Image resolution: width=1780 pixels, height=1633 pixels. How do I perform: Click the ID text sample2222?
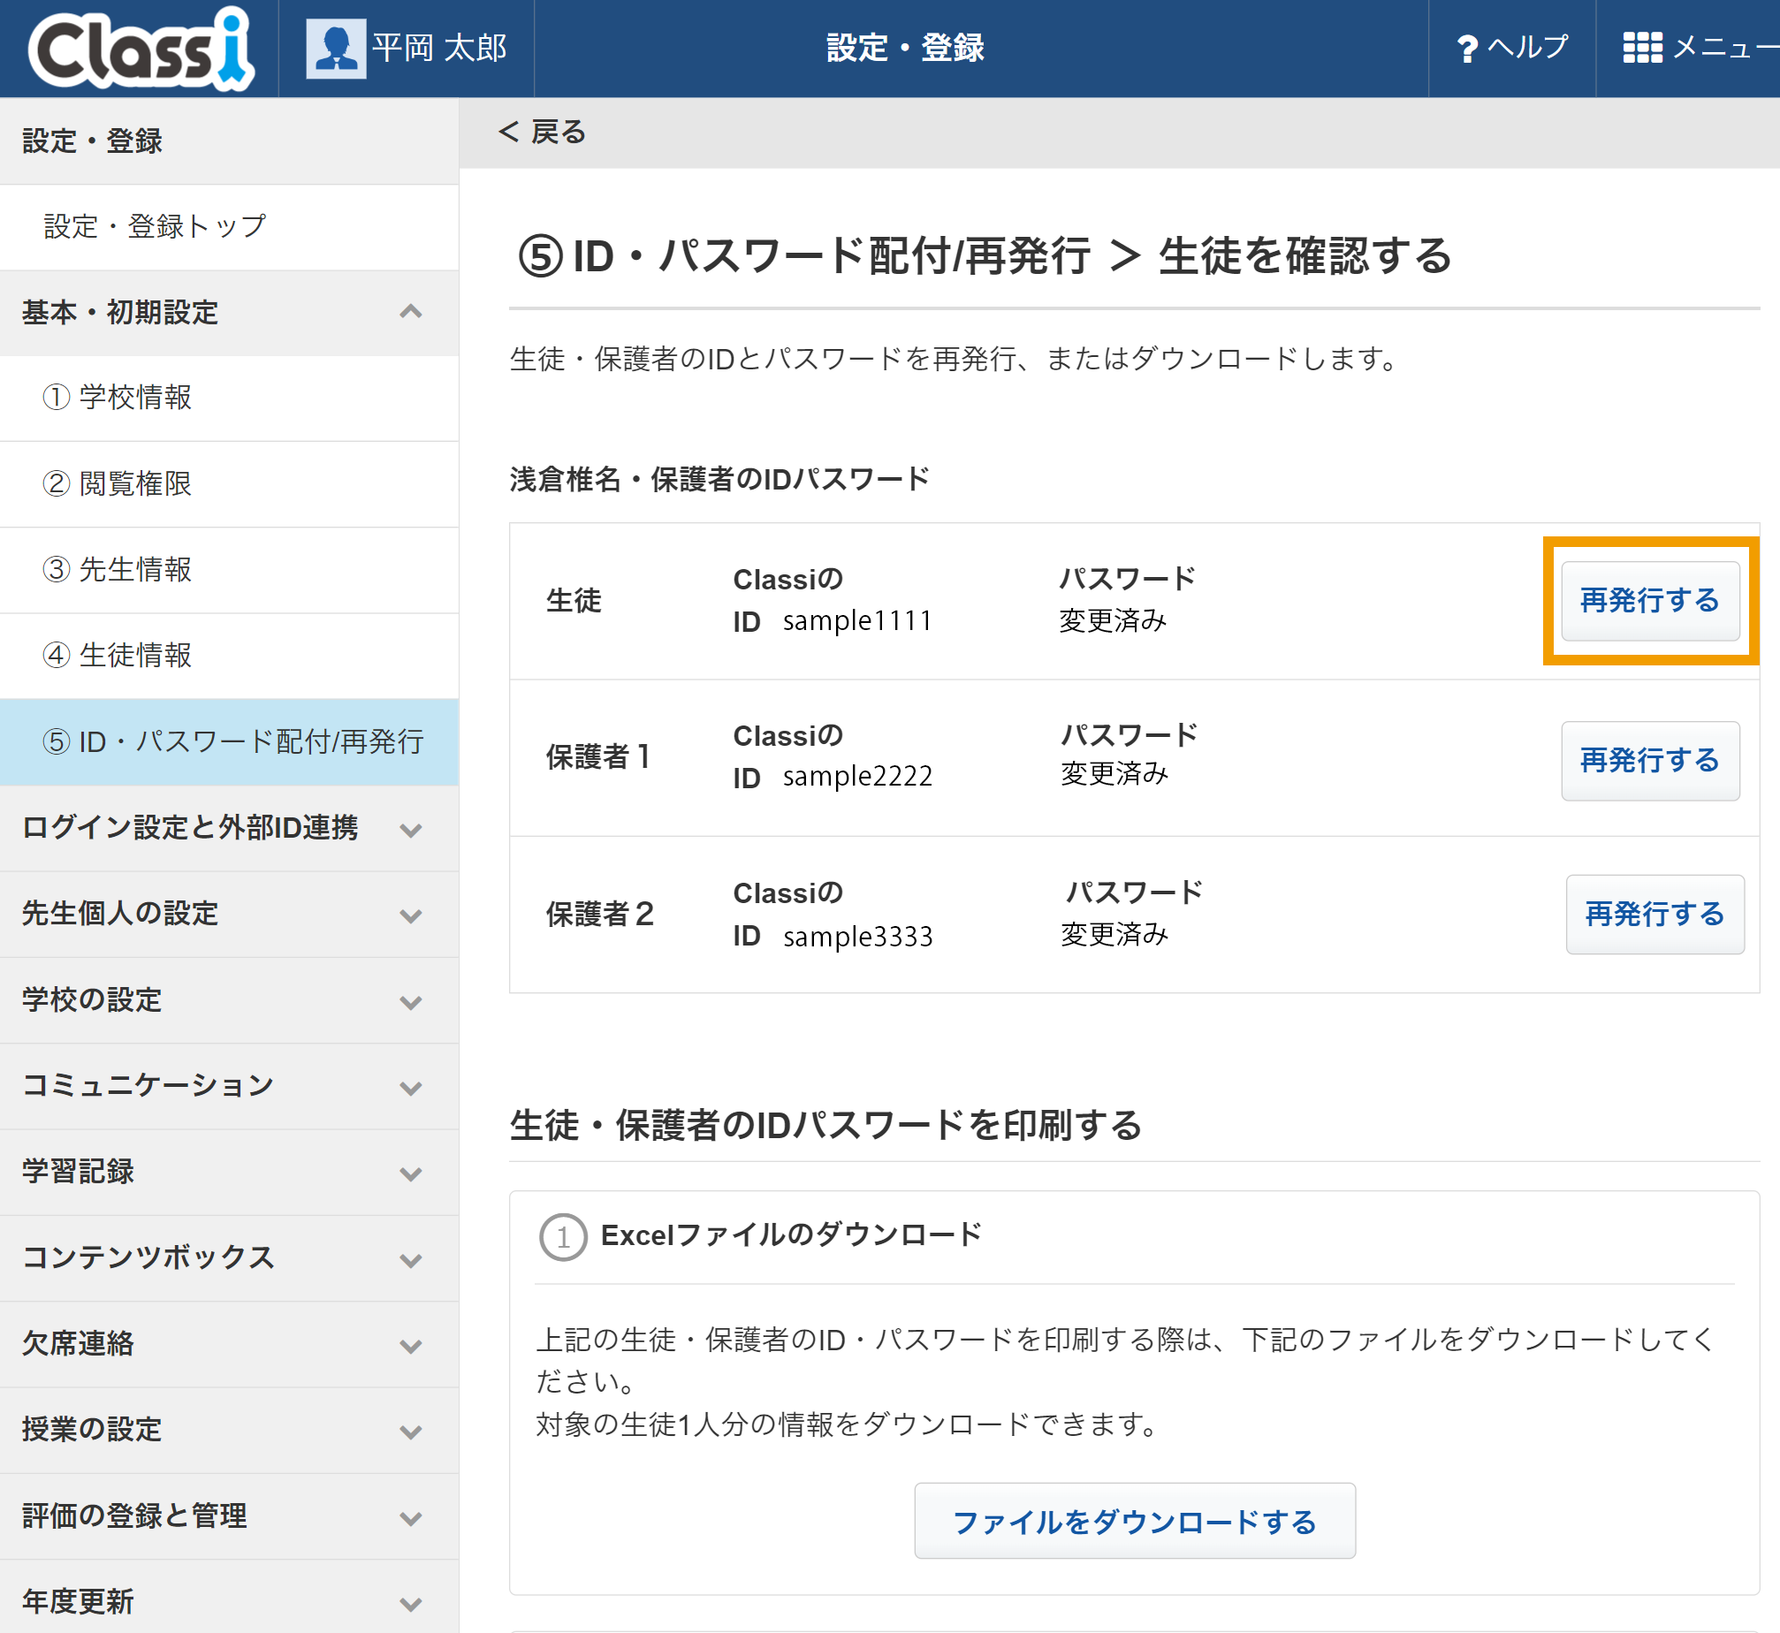pos(857,776)
